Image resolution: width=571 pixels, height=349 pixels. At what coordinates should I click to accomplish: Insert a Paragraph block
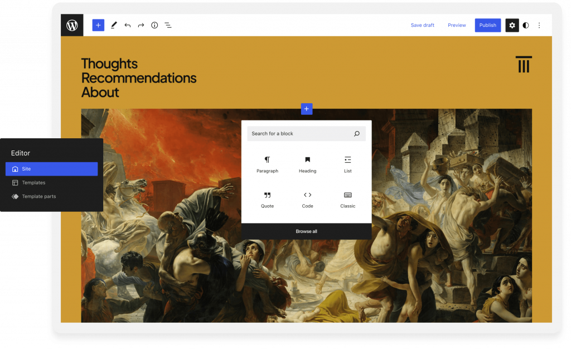[x=267, y=164]
